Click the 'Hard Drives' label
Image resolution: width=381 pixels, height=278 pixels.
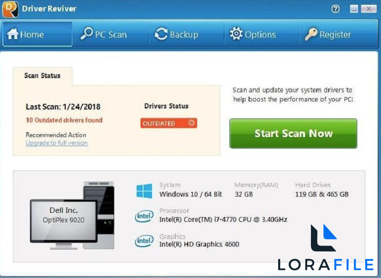[x=313, y=185]
